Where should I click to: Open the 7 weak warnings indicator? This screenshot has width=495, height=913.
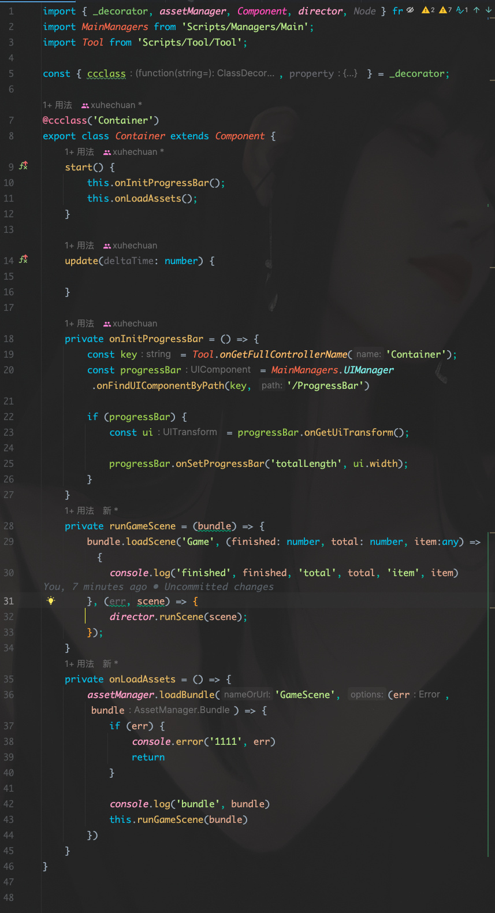coord(445,10)
